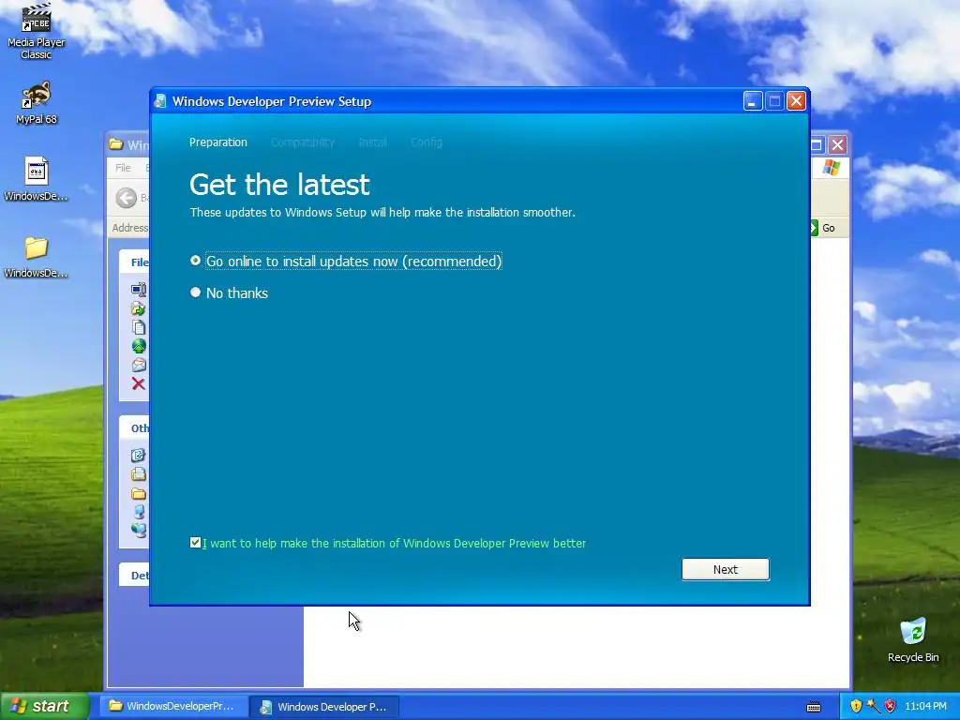Minimize the Windows Developer Preview Setup window
Image resolution: width=960 pixels, height=720 pixels.
point(753,101)
